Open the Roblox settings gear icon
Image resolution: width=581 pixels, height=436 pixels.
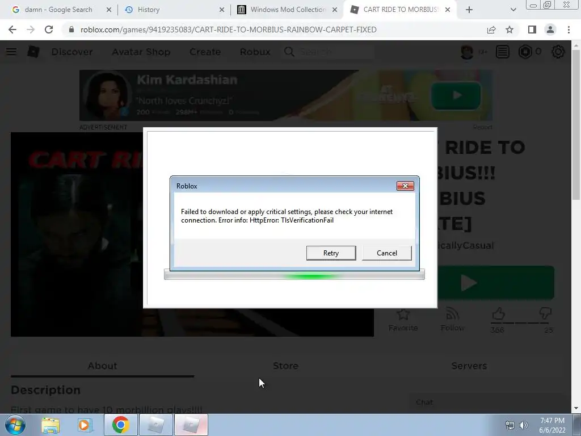[x=558, y=52]
